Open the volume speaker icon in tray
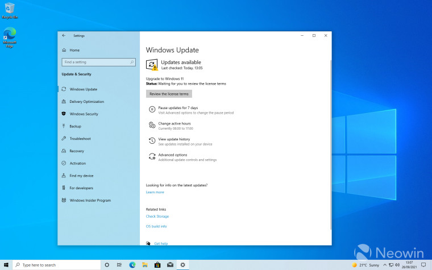Viewport: 432px width, 270px height. coord(397,265)
